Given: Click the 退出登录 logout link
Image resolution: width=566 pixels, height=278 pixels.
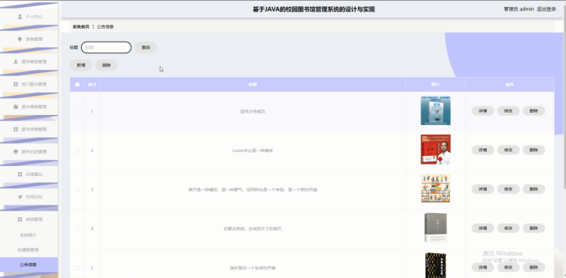Looking at the screenshot, I should click(546, 9).
